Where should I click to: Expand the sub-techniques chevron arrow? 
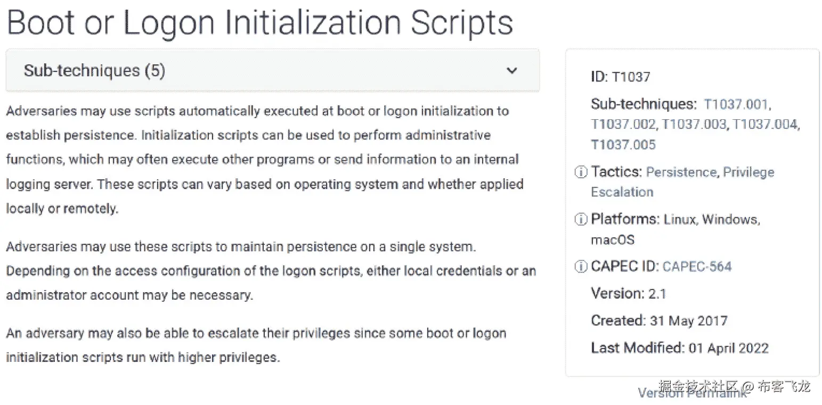(511, 71)
